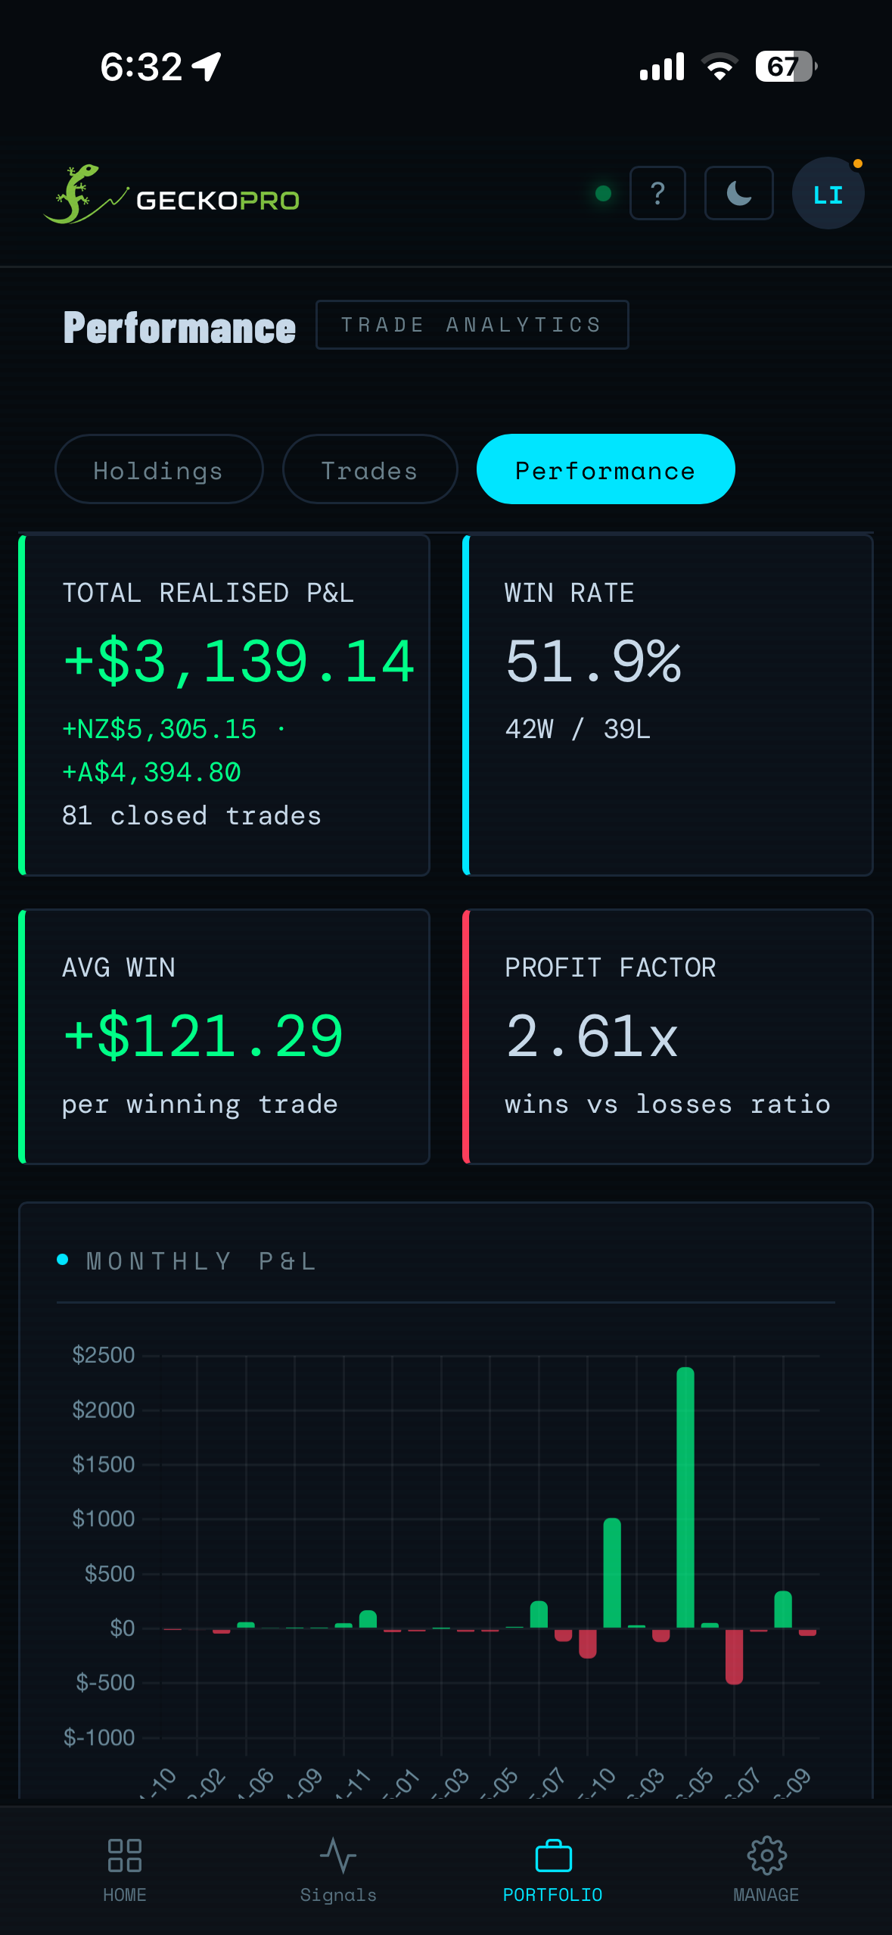892x1935 pixels.
Task: Click the Trade Analytics badge
Action: (x=472, y=325)
